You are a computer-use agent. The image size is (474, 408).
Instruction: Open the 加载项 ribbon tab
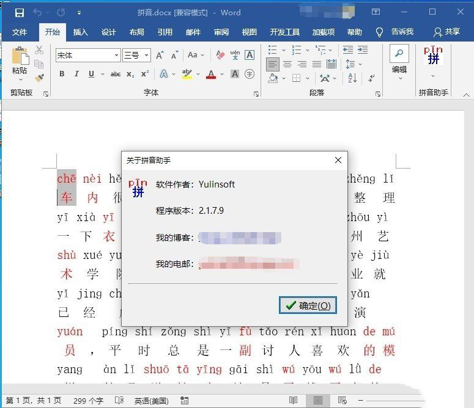324,32
